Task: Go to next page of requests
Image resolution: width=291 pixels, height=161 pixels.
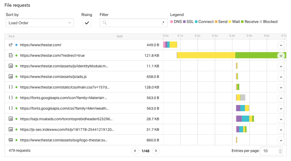Action: point(156,151)
